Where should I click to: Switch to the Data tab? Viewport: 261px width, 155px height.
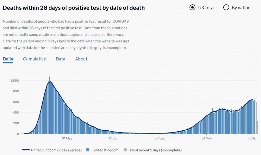coord(60,59)
